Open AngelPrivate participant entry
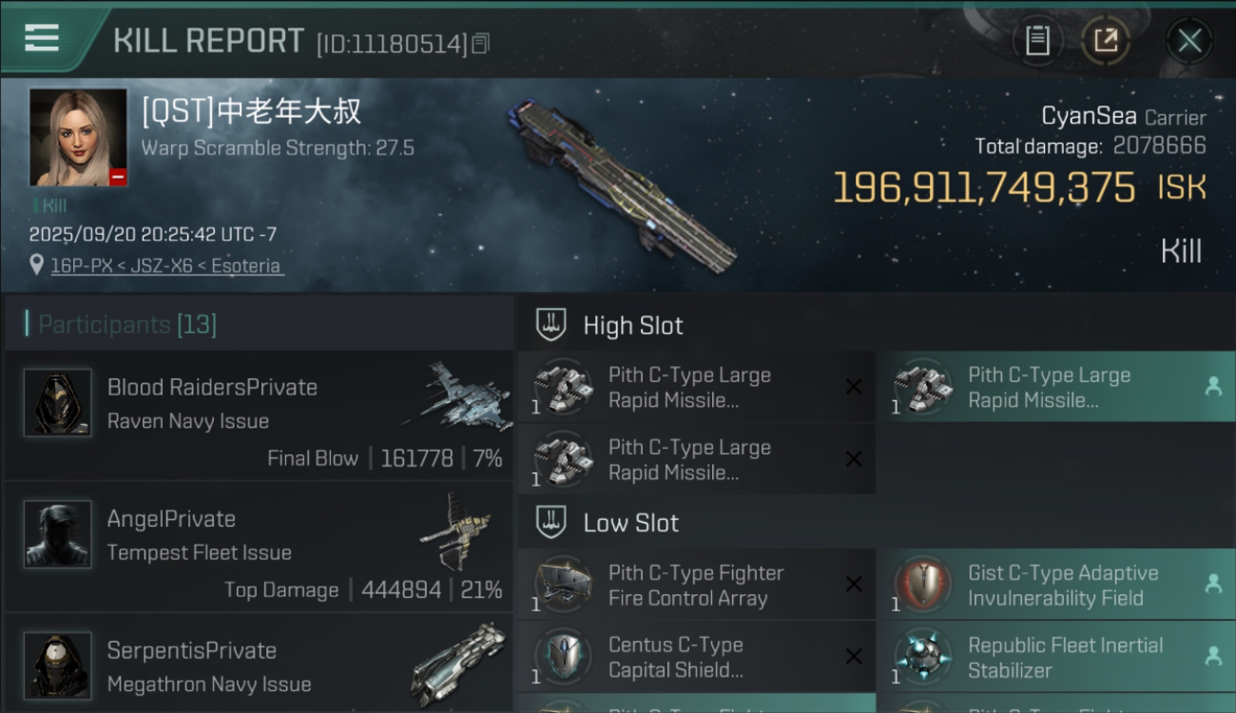Image resolution: width=1236 pixels, height=713 pixels. 259,549
